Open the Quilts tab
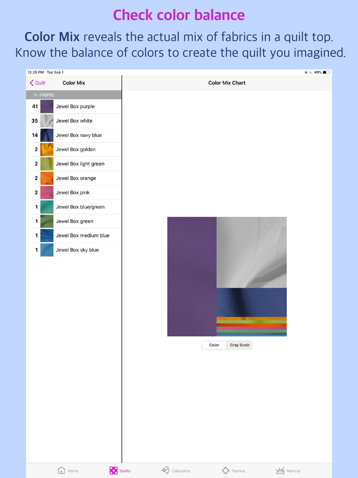This screenshot has width=358, height=478. coord(120,470)
